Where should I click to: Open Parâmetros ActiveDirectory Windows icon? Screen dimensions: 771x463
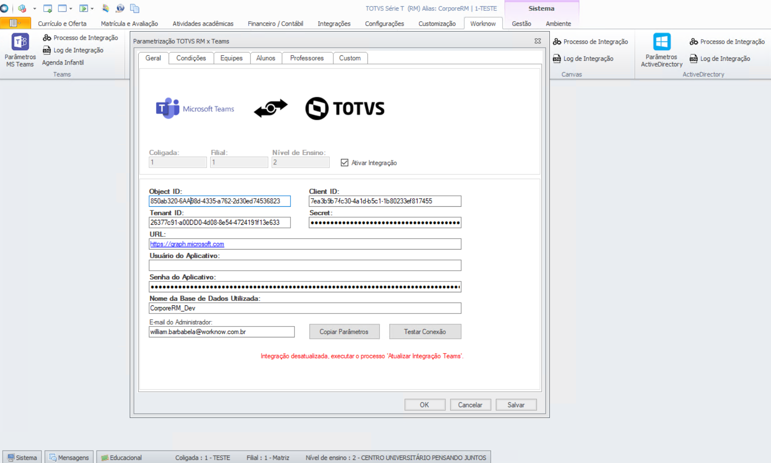coord(662,42)
